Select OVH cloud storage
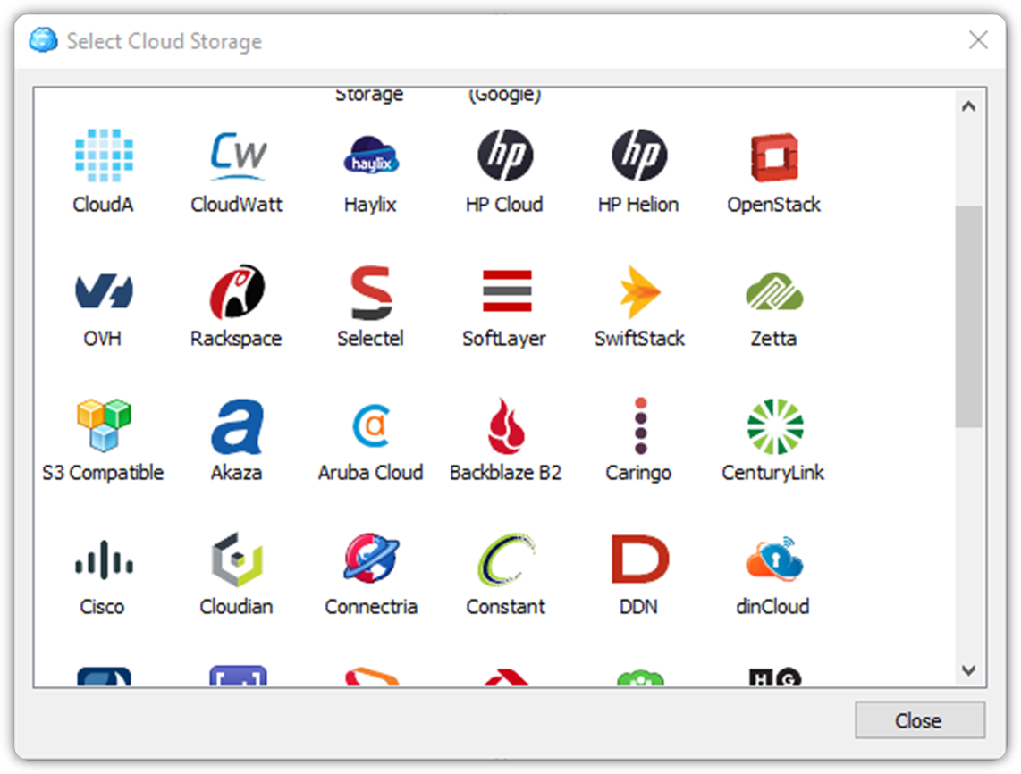1021x774 pixels. click(104, 291)
